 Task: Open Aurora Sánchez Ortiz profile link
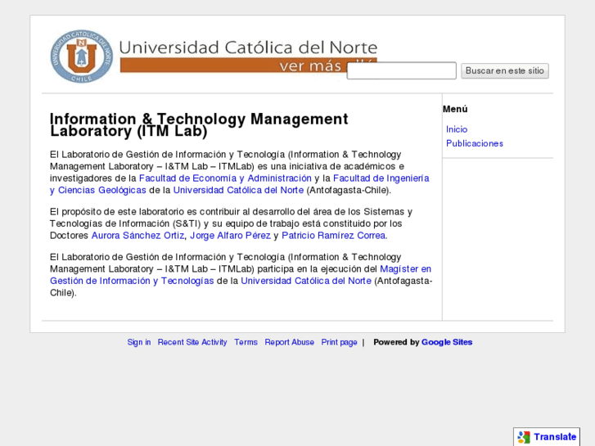pyautogui.click(x=137, y=236)
